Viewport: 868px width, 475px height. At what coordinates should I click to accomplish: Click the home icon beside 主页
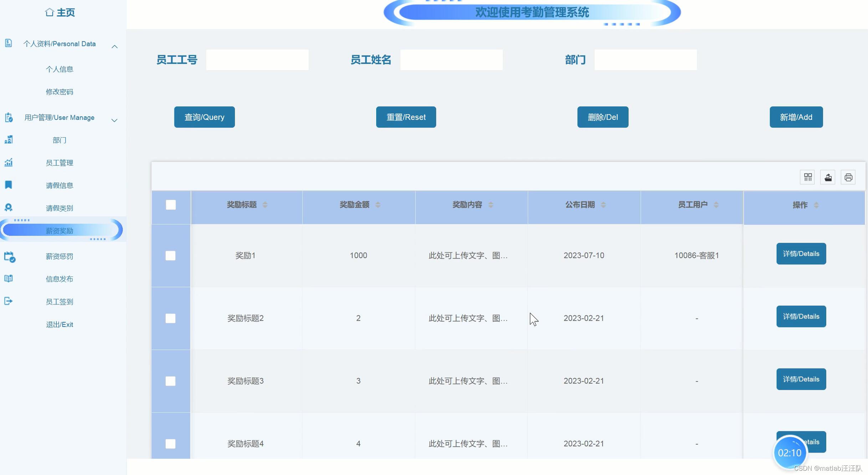(x=50, y=12)
